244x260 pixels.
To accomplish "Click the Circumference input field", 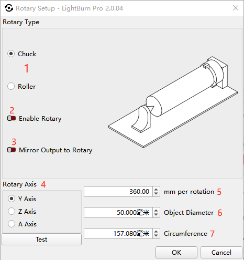I will pyautogui.click(x=118, y=234).
